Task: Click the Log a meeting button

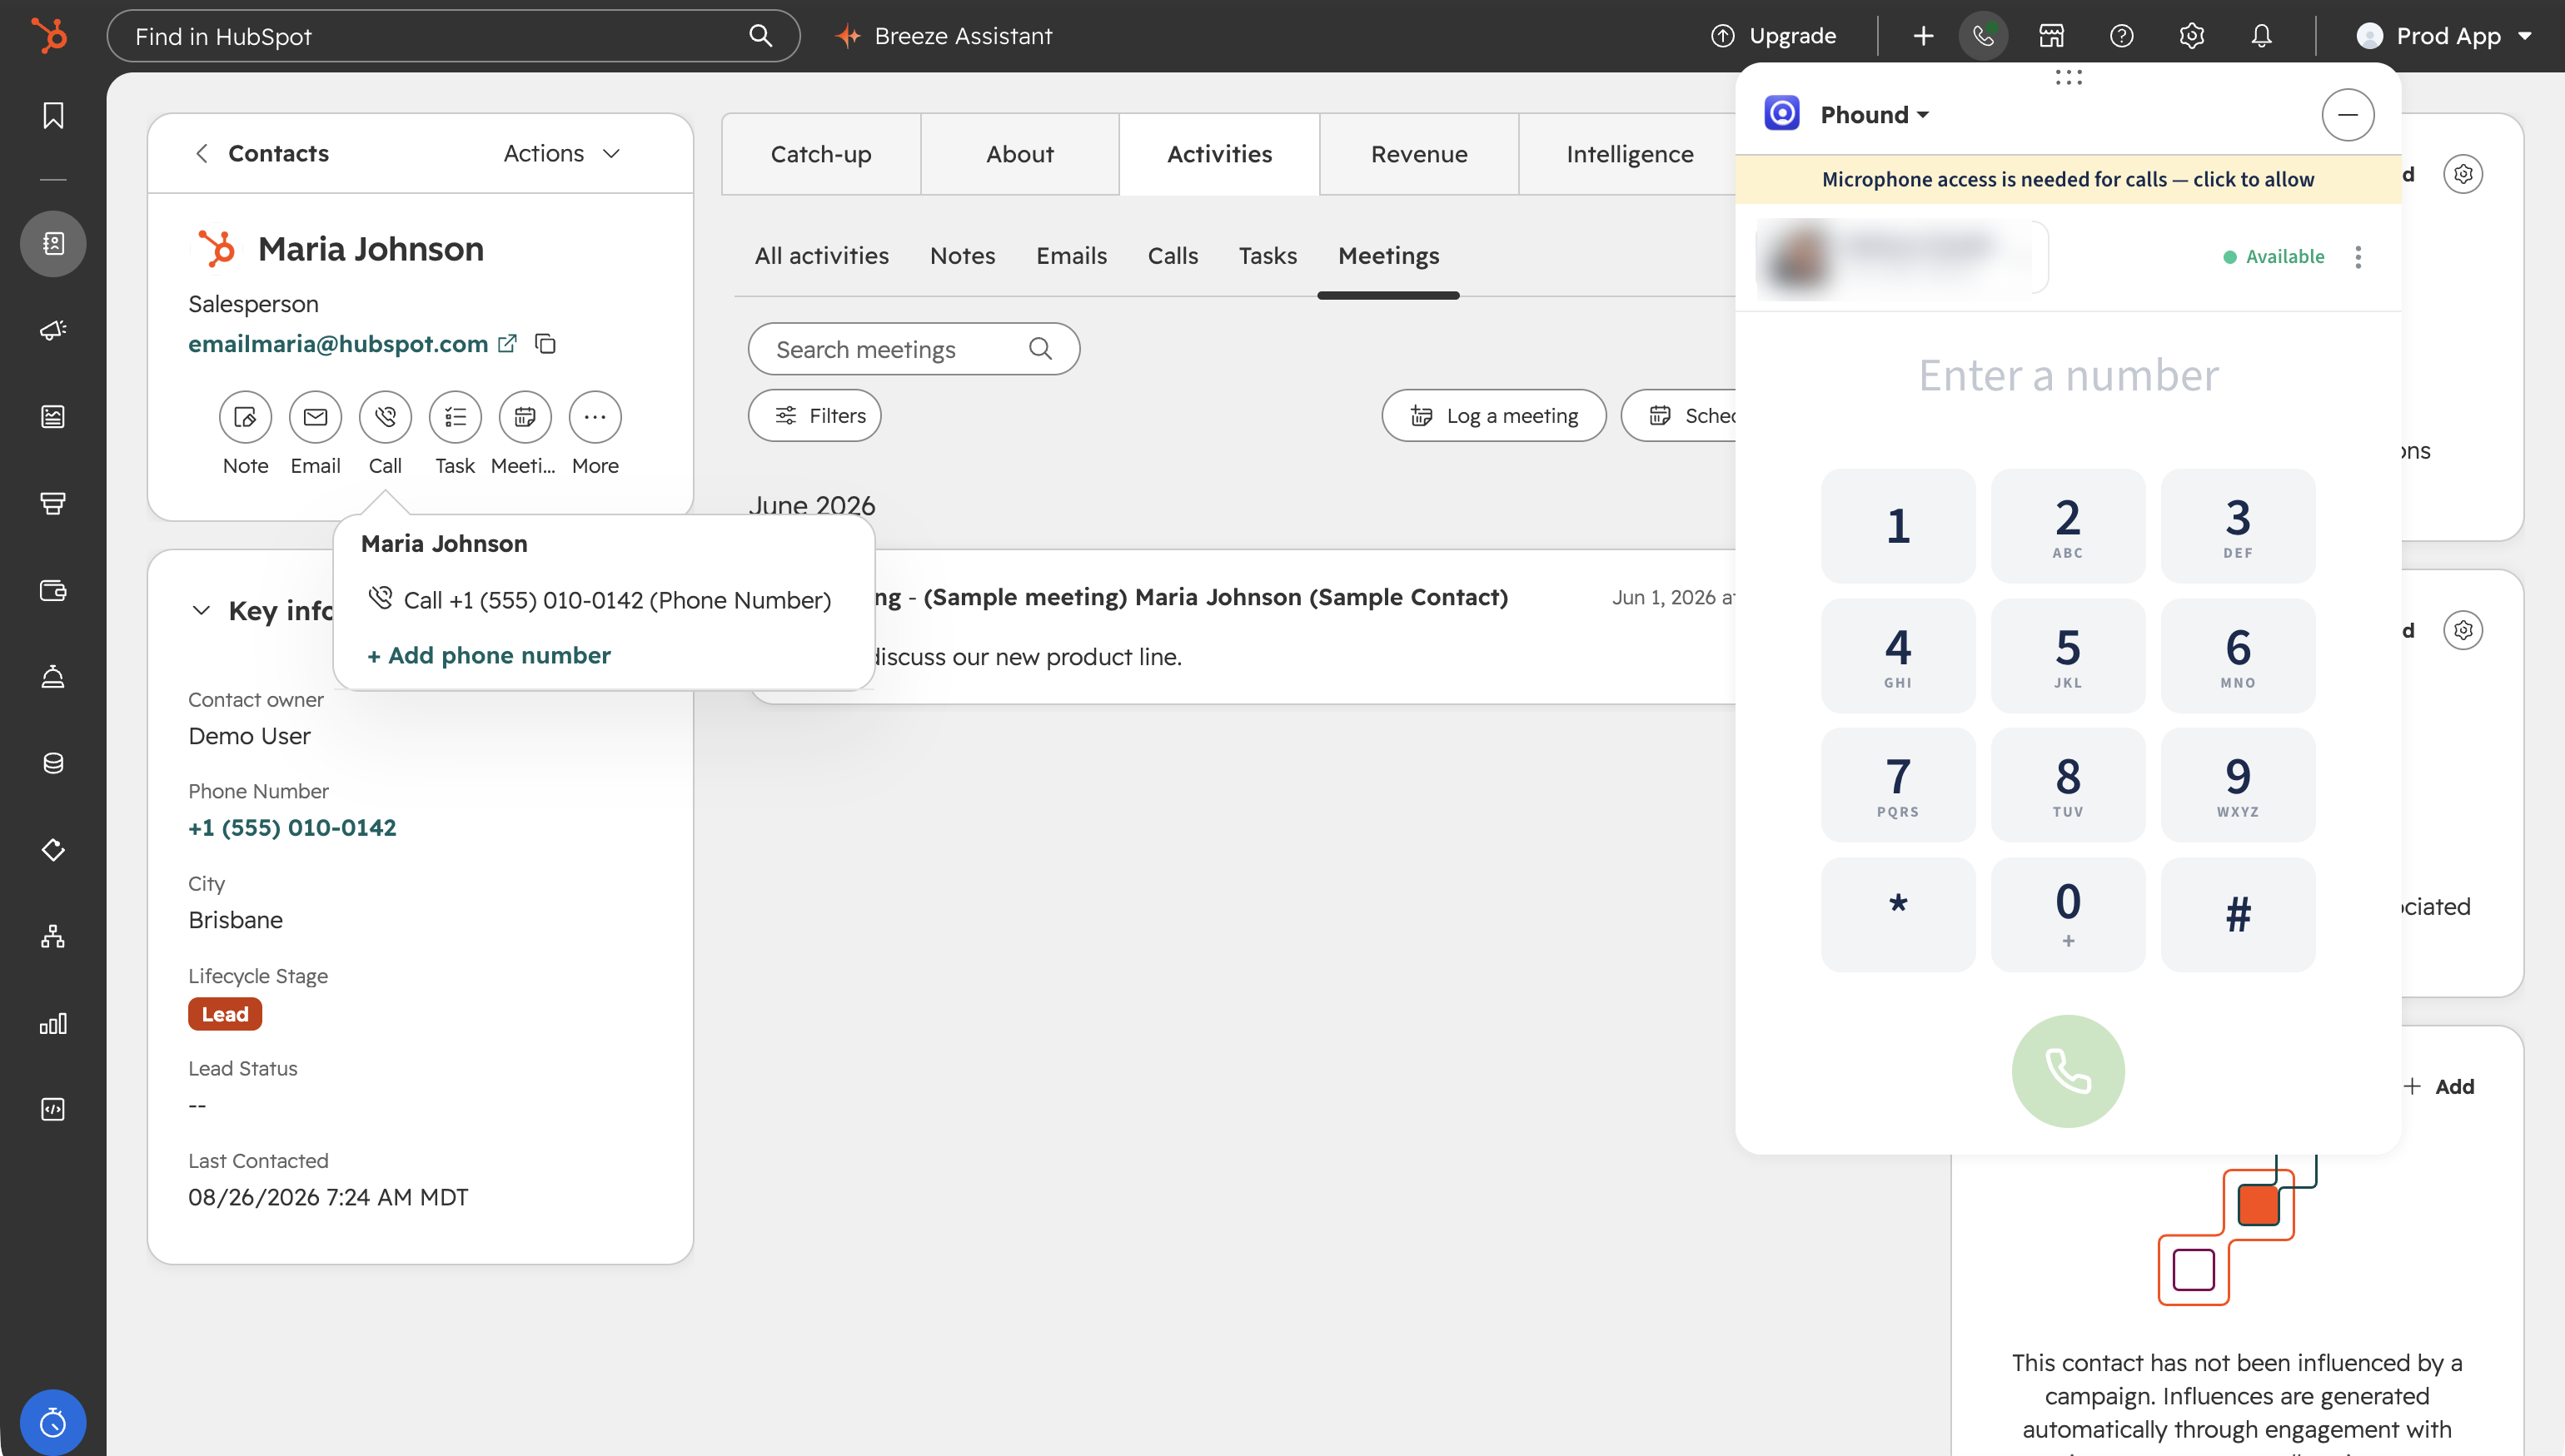Action: point(1493,416)
